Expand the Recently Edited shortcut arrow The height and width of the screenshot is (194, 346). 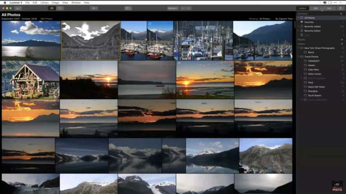pos(298,31)
